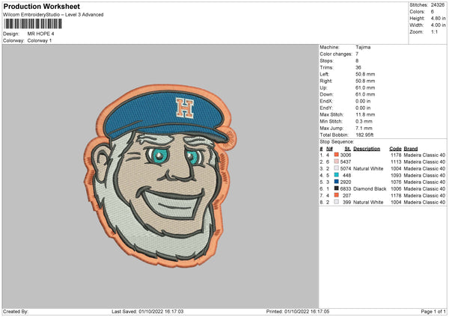Select the MR HOPE 4 design name
Screen dimensions: 449x317
[41, 34]
